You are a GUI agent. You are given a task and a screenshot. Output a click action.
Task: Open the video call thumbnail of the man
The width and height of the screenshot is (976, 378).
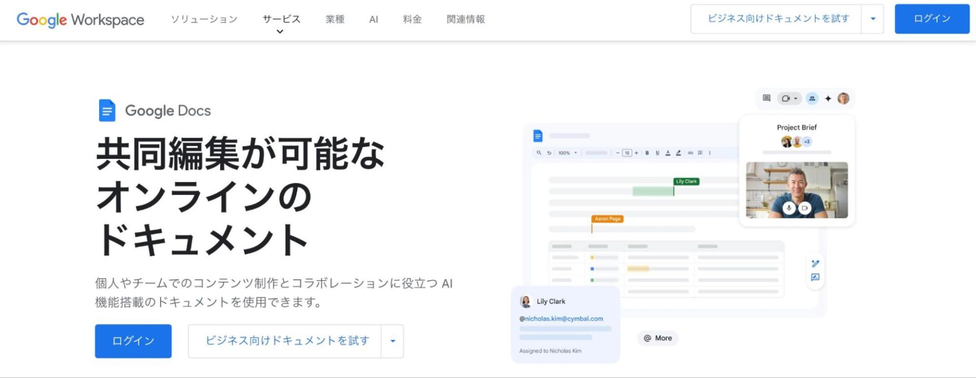point(797,190)
